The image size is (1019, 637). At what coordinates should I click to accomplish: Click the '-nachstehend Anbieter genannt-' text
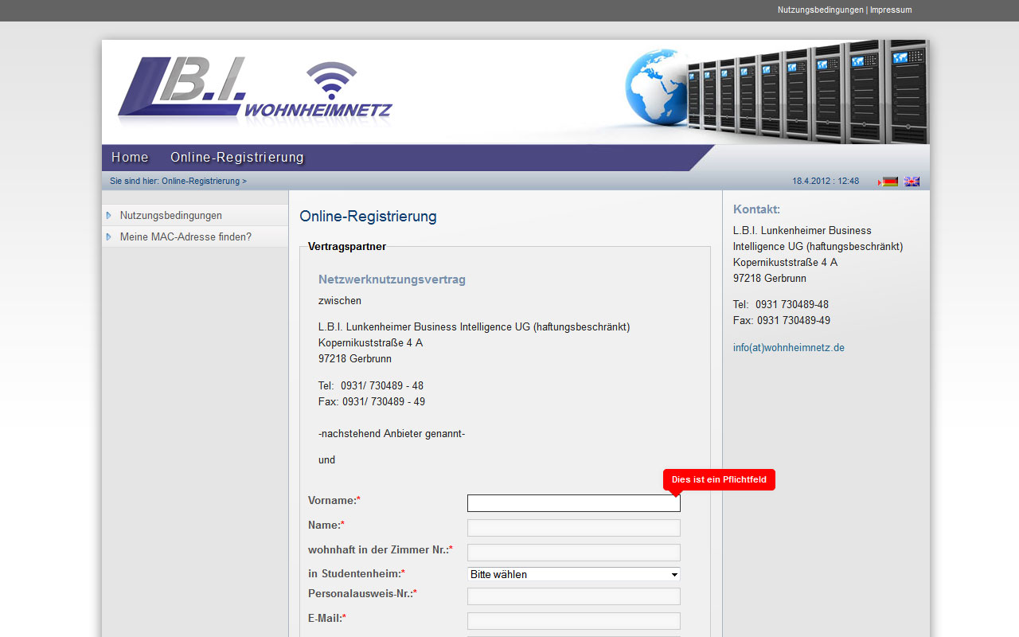click(x=392, y=434)
